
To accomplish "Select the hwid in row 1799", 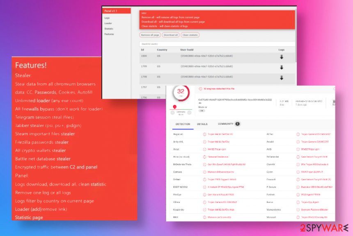I will 206,66.
